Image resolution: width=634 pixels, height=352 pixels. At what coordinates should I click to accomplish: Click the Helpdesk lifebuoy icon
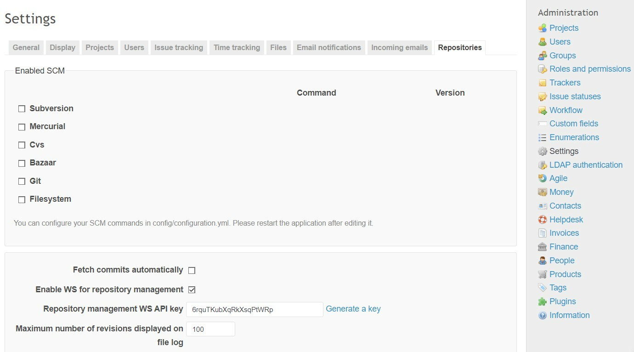543,220
